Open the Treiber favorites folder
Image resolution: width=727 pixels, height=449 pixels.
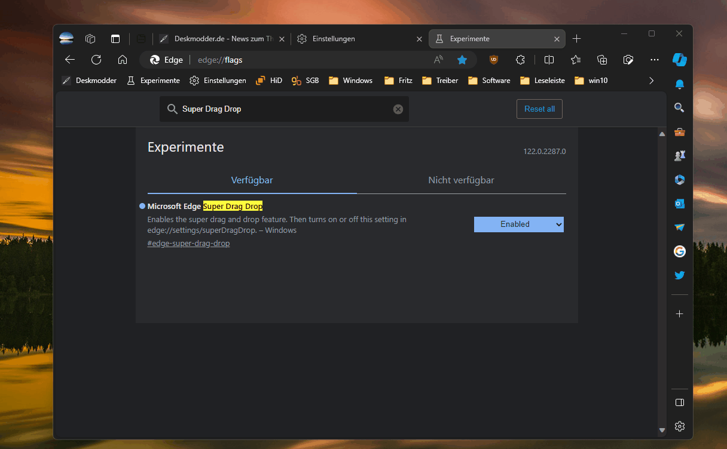coord(440,81)
